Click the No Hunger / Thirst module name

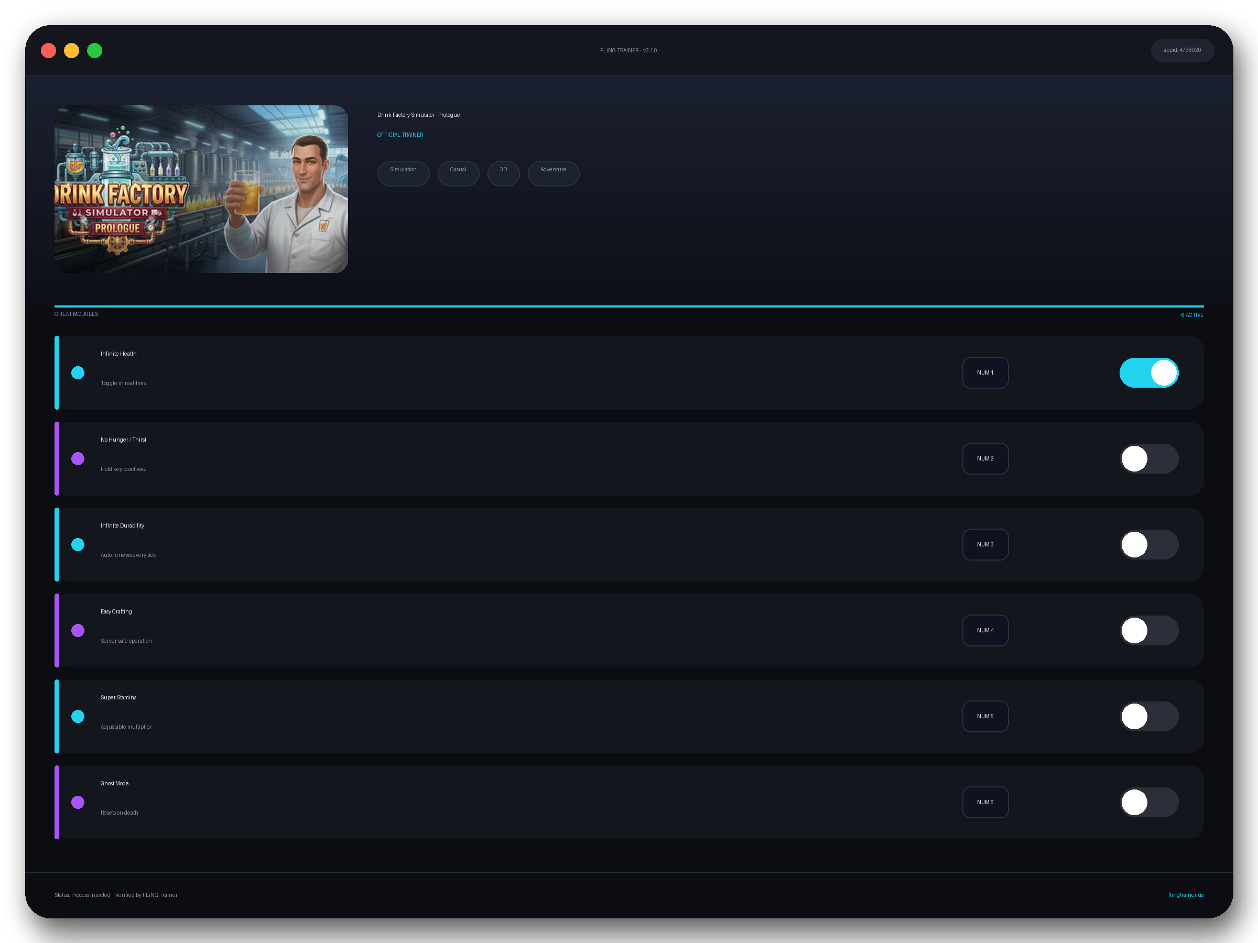point(123,440)
